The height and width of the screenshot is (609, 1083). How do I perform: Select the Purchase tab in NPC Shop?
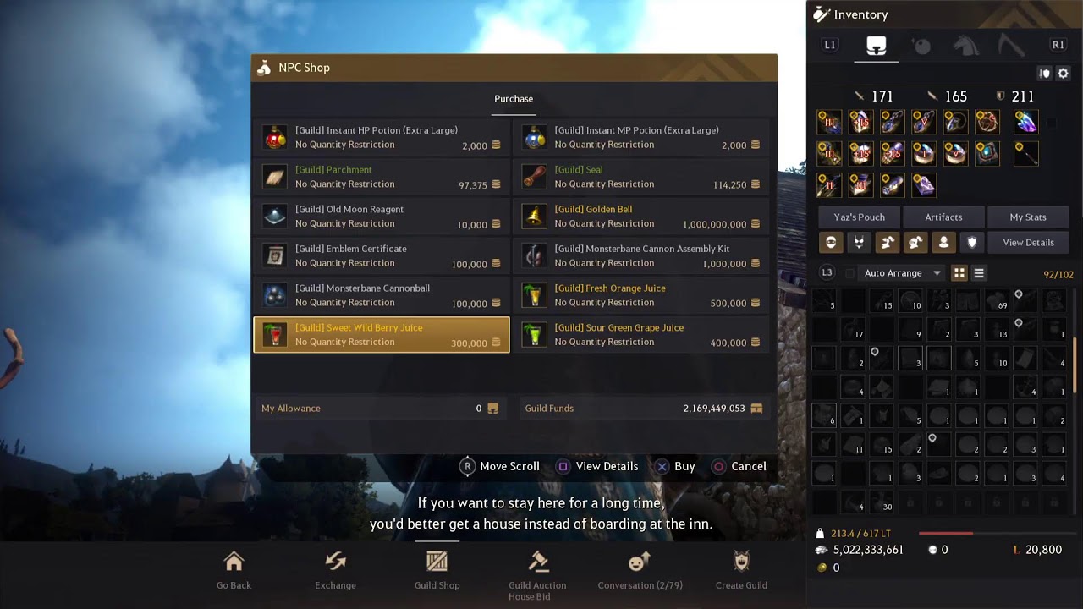[x=514, y=99]
